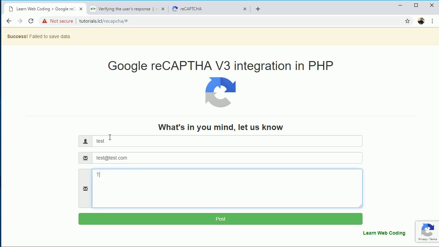Close the Learn Web Coding tab

[x=81, y=9]
